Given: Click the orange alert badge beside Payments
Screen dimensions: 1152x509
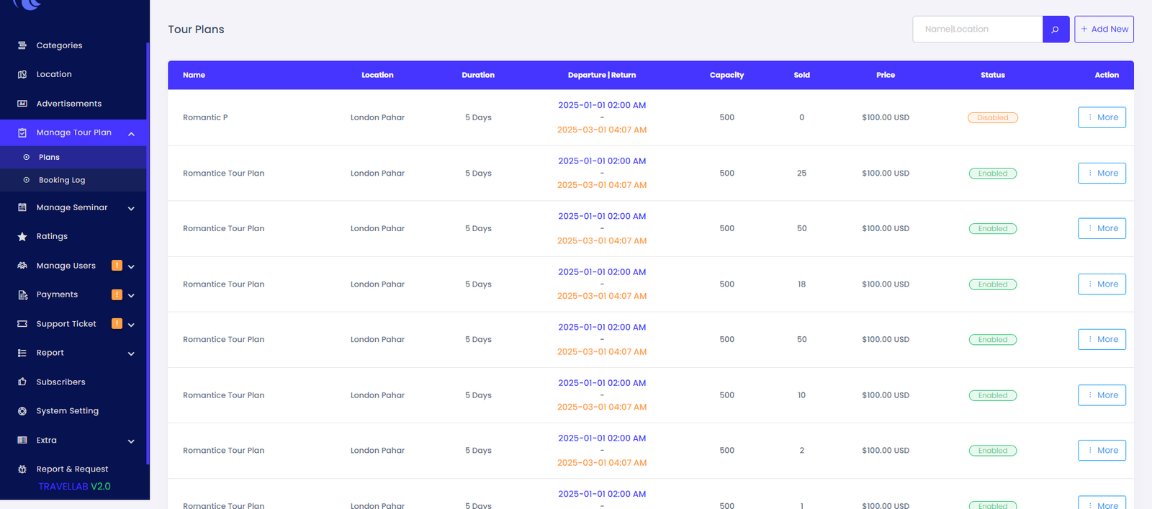Looking at the screenshot, I should pyautogui.click(x=117, y=294).
